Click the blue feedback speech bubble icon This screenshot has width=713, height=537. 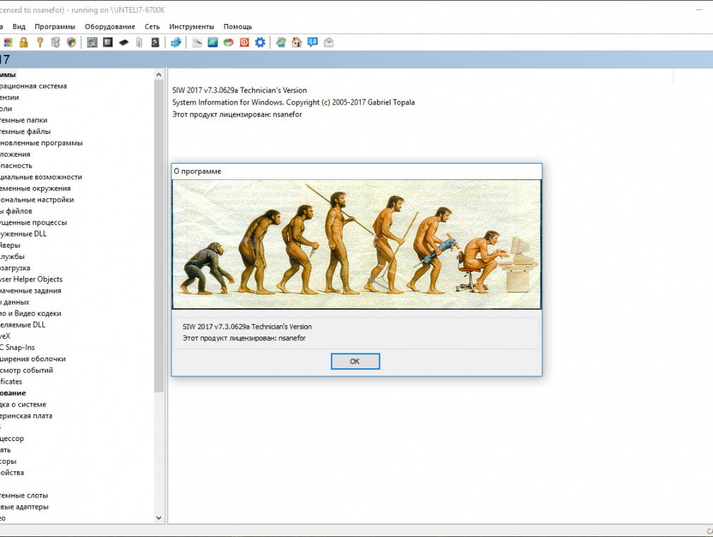point(313,43)
